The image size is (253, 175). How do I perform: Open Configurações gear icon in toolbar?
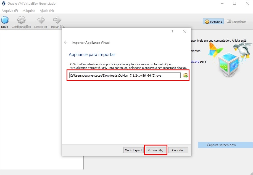[21, 20]
